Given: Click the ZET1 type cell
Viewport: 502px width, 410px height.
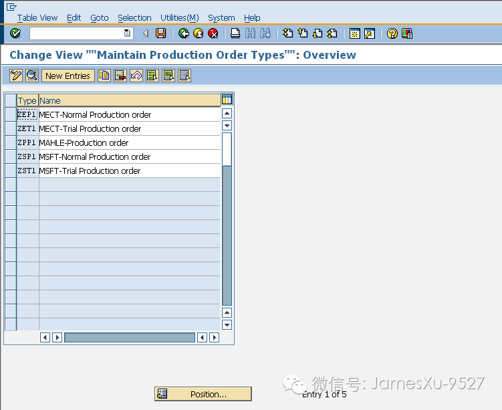Looking at the screenshot, I should [27, 128].
